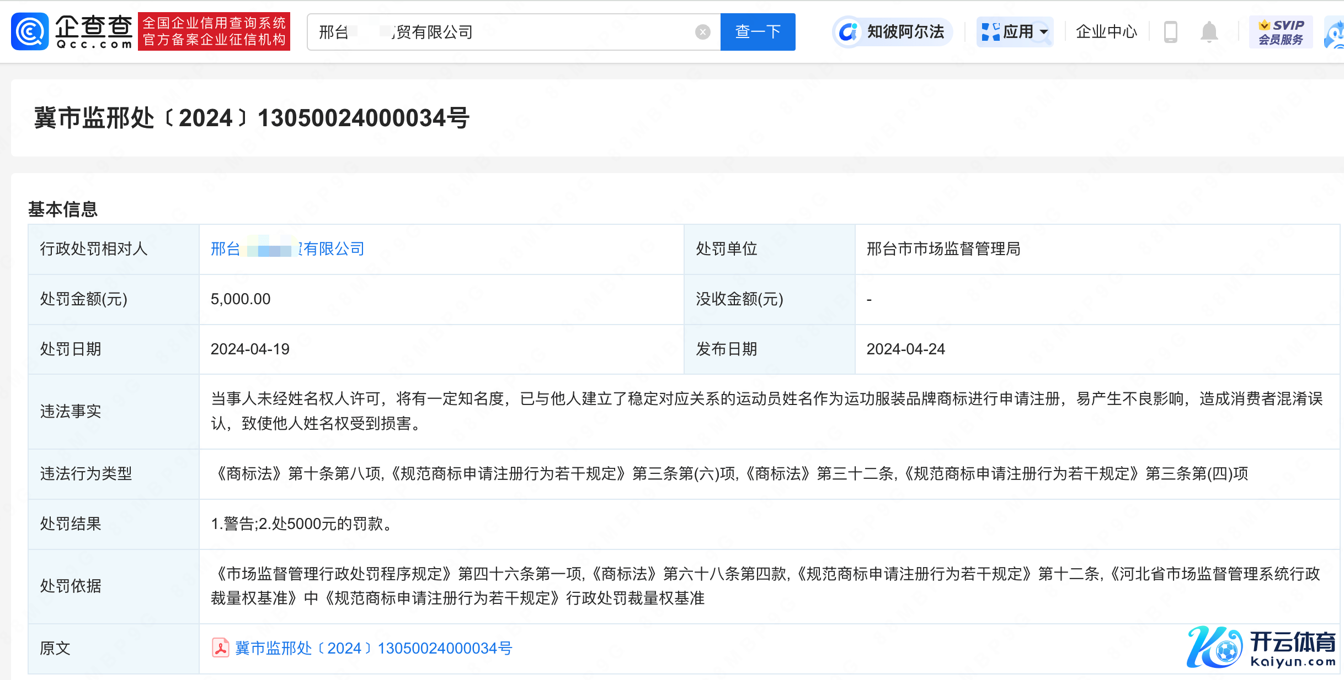
Task: Click the 查一下 search button
Action: [758, 32]
